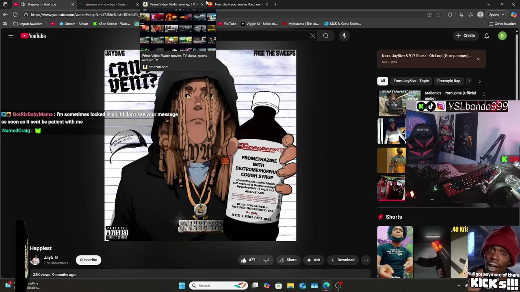Open Task View on the taskbar

tap(255, 286)
